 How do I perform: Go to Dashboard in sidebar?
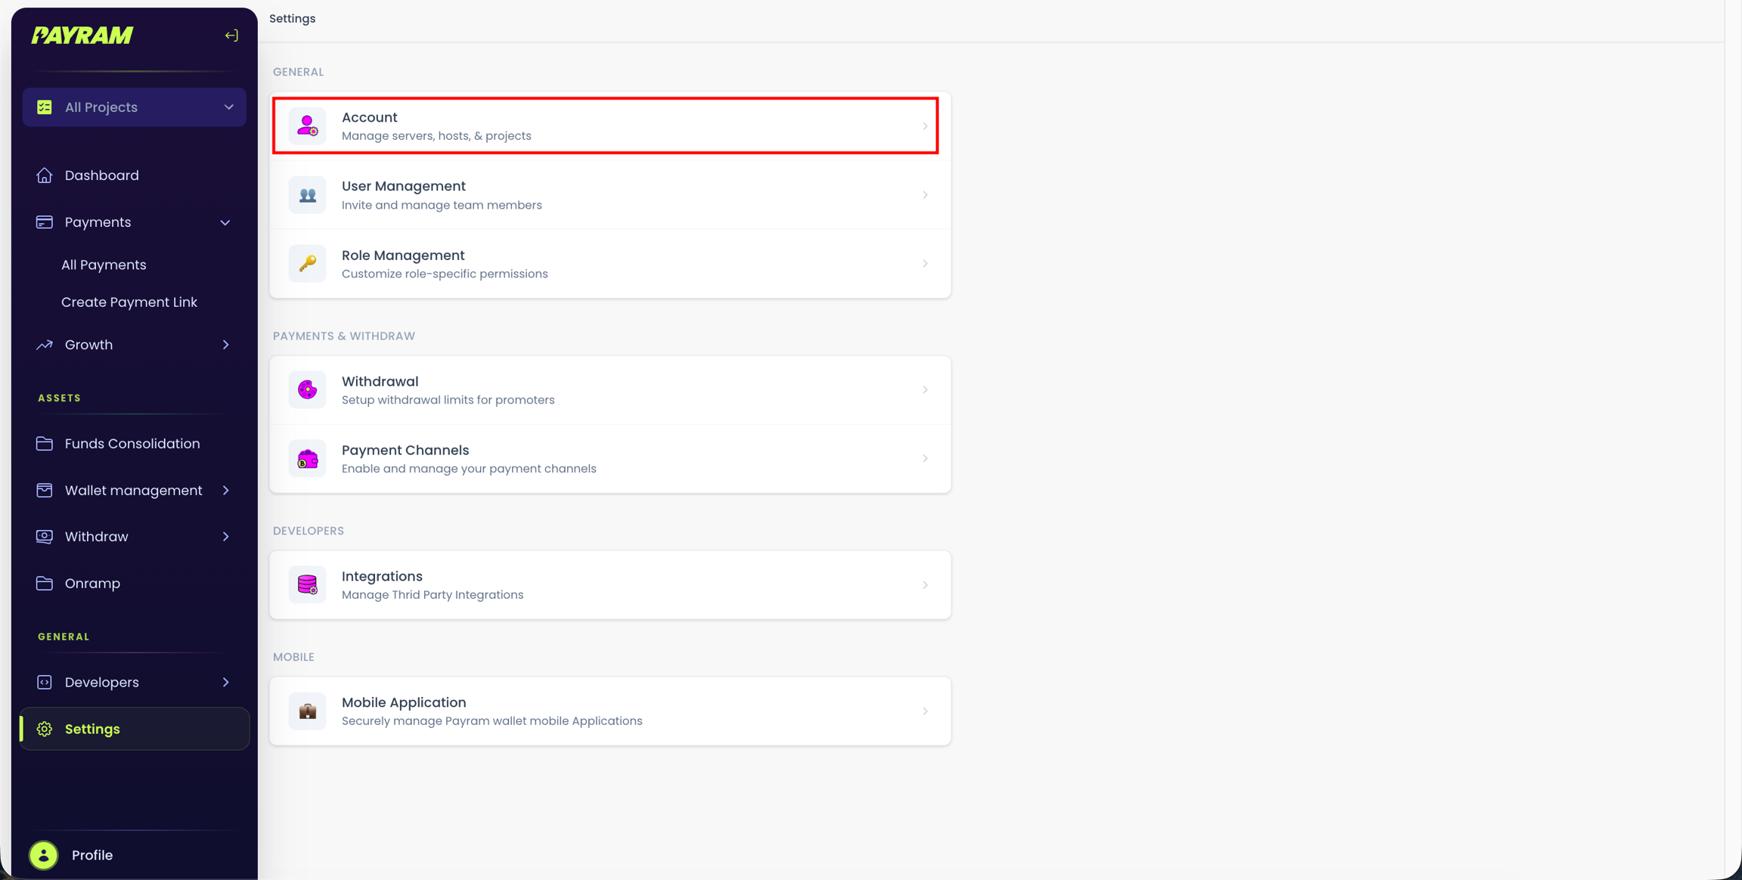coord(101,175)
